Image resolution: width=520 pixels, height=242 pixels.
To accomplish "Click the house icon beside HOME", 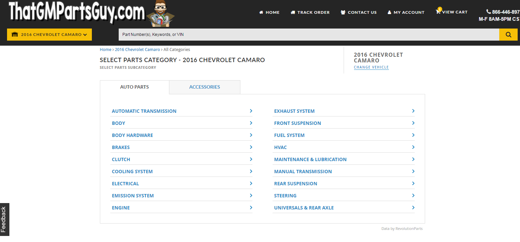I will pyautogui.click(x=261, y=12).
